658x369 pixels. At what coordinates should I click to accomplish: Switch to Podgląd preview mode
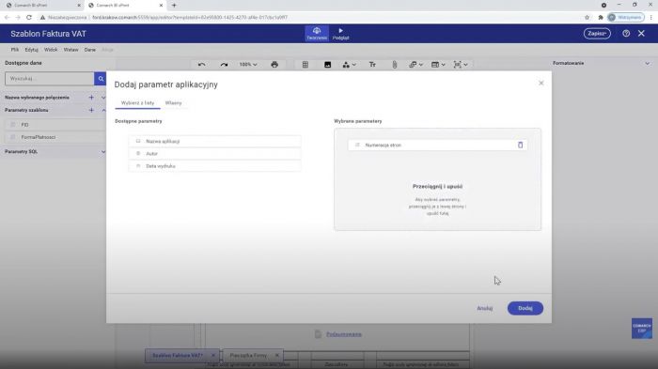pos(340,33)
